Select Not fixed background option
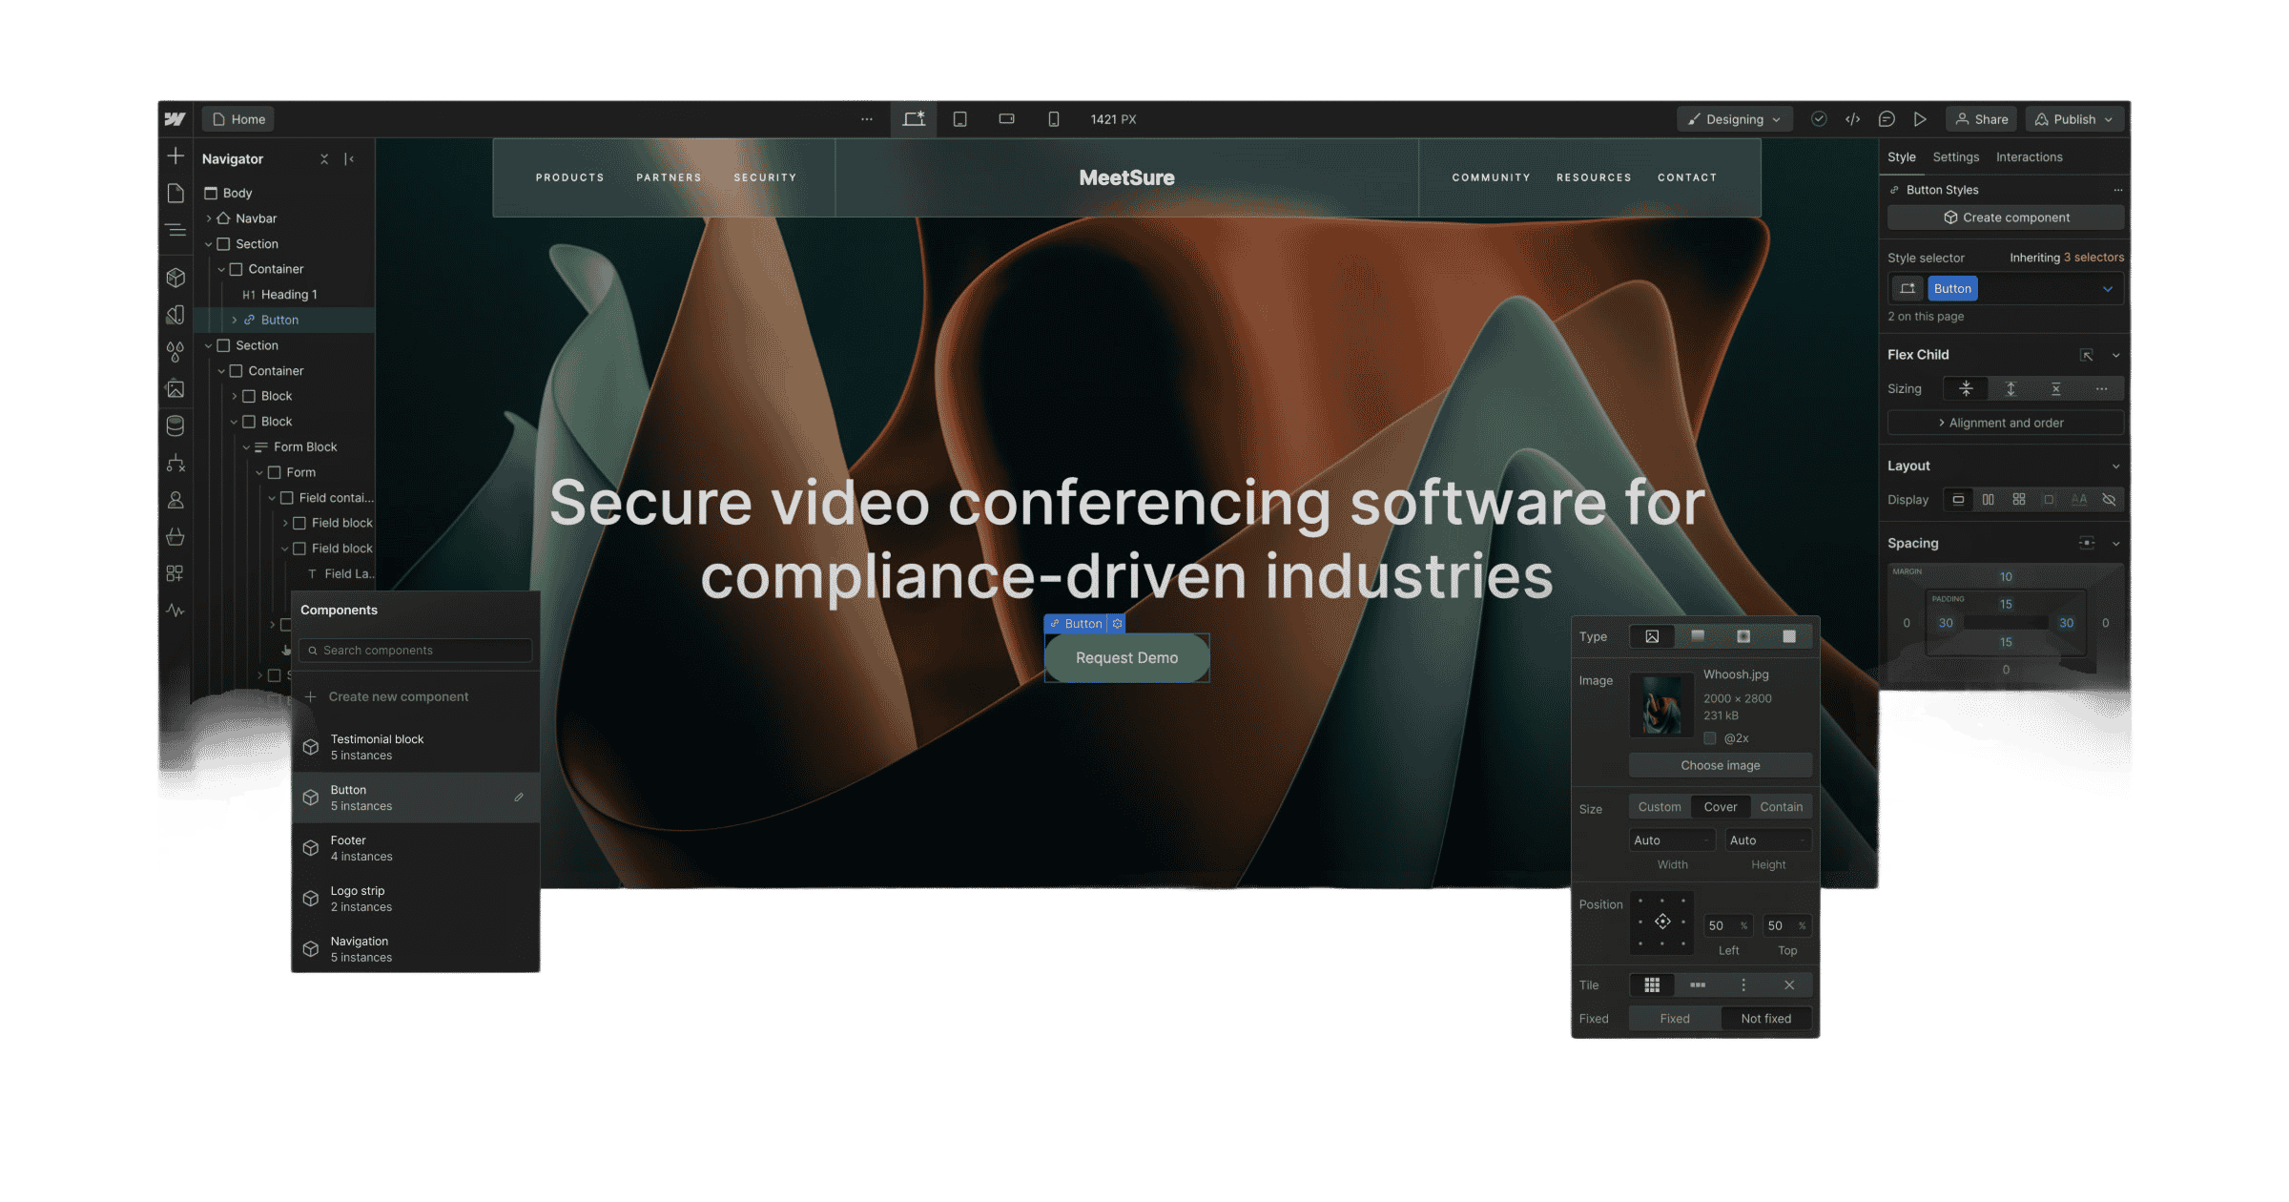This screenshot has height=1202, width=2289. click(x=1766, y=1019)
